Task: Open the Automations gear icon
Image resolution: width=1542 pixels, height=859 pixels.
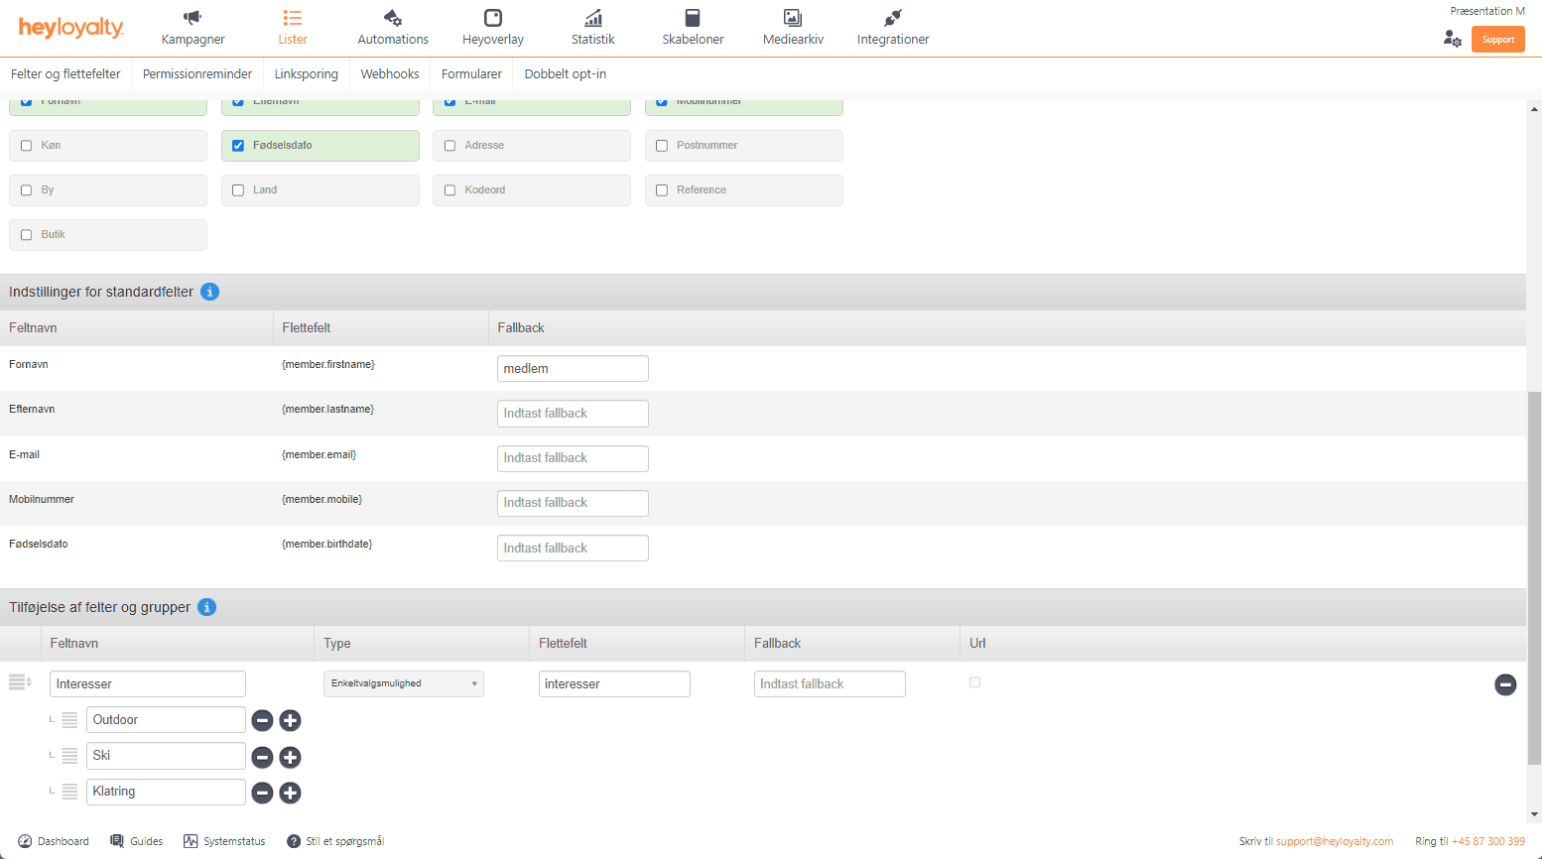Action: click(x=393, y=18)
